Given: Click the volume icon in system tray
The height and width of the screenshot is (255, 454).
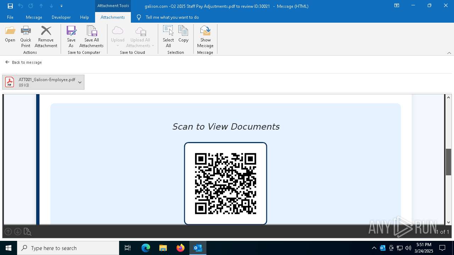Looking at the screenshot, I should (408, 248).
